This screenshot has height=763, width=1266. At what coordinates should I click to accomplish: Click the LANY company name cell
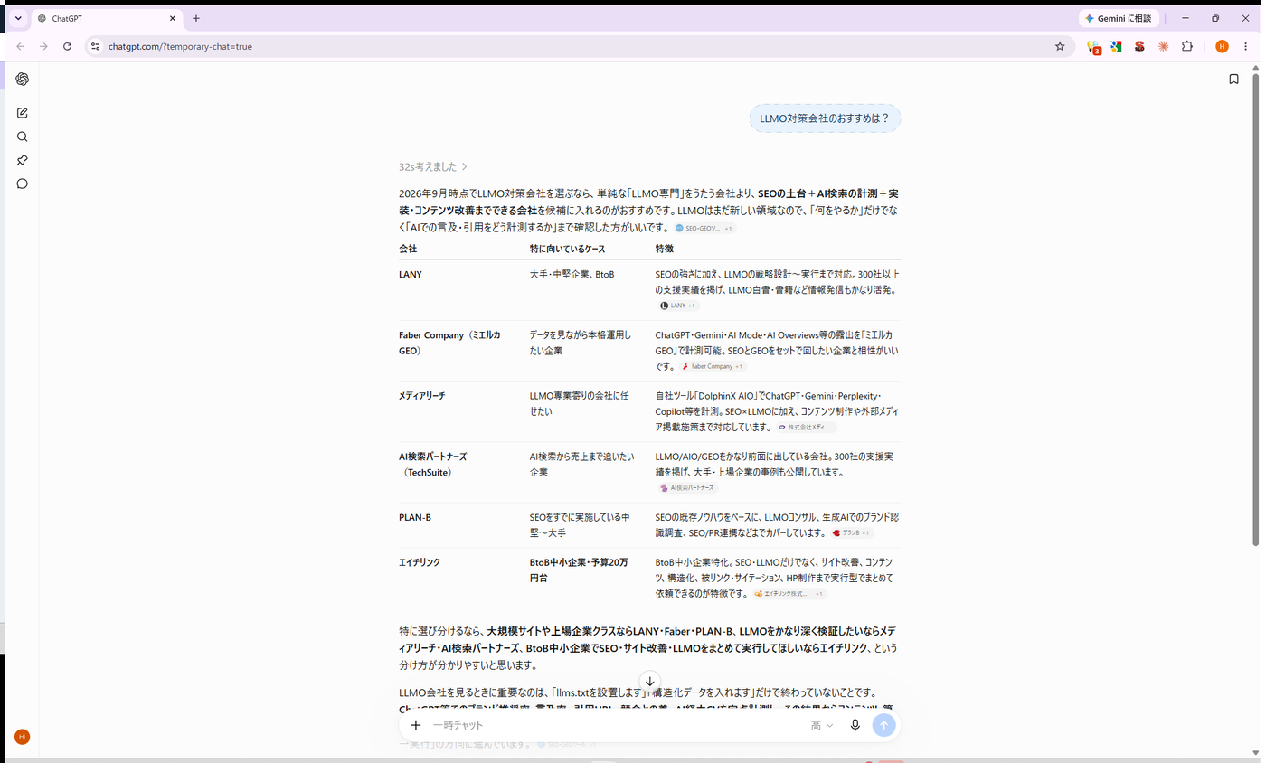[411, 274]
